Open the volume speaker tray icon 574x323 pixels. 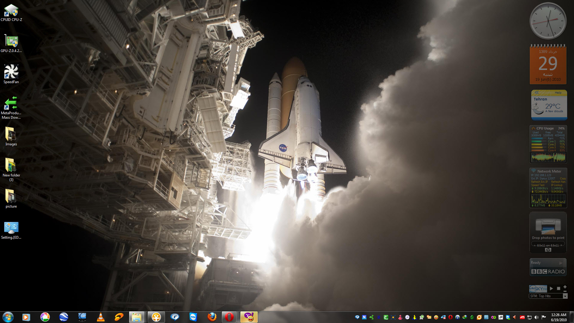[x=536, y=317]
